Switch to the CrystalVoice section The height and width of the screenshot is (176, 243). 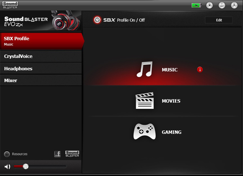[41, 56]
